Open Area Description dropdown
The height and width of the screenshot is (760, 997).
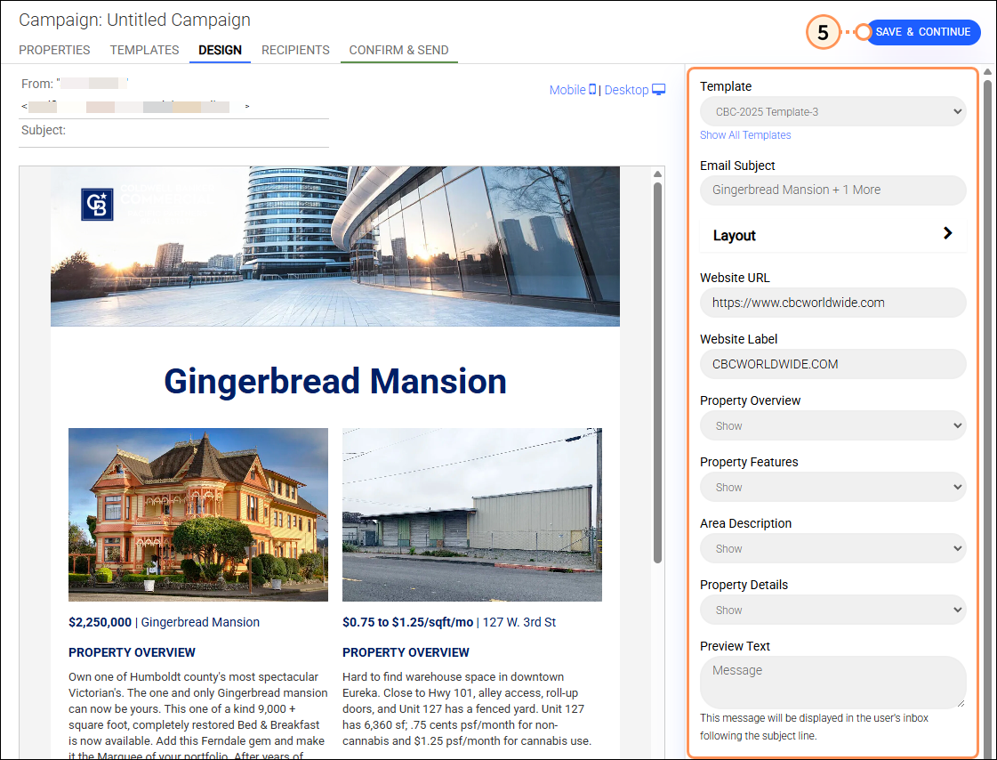(832, 549)
